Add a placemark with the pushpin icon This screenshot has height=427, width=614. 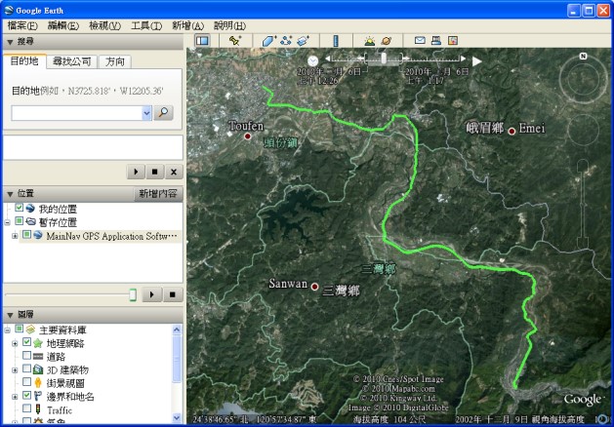pyautogui.click(x=235, y=41)
